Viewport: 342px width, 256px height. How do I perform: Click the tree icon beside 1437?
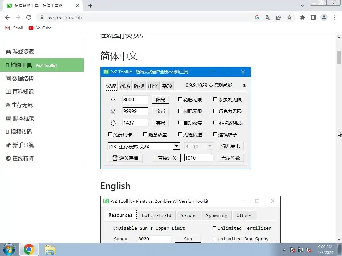click(x=113, y=123)
